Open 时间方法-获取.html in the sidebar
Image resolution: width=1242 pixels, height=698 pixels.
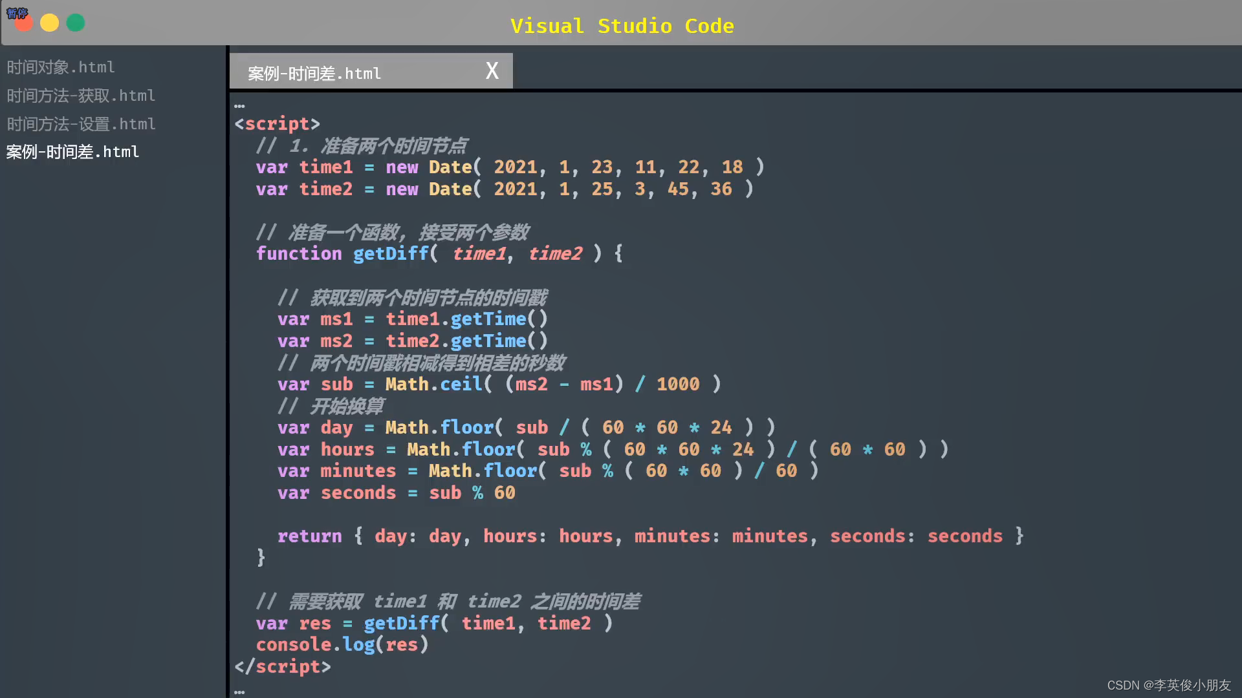point(81,96)
